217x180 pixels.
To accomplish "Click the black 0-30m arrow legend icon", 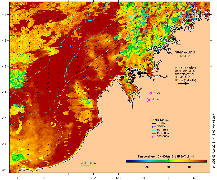I will [x=153, y=124].
